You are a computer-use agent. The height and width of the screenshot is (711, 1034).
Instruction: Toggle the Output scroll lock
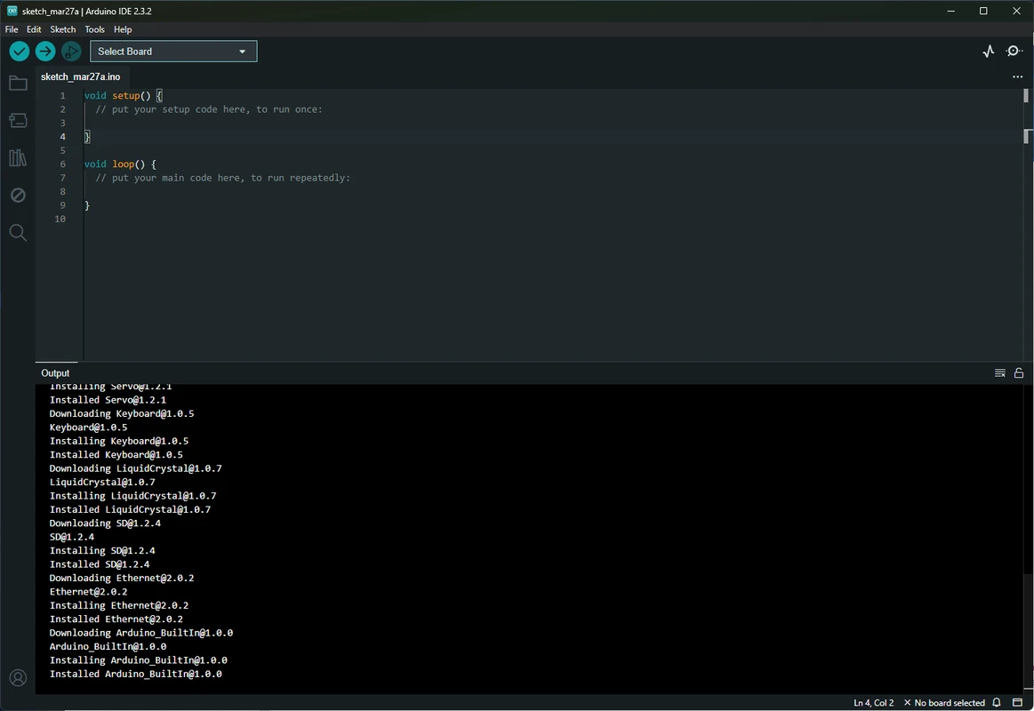(x=1019, y=373)
